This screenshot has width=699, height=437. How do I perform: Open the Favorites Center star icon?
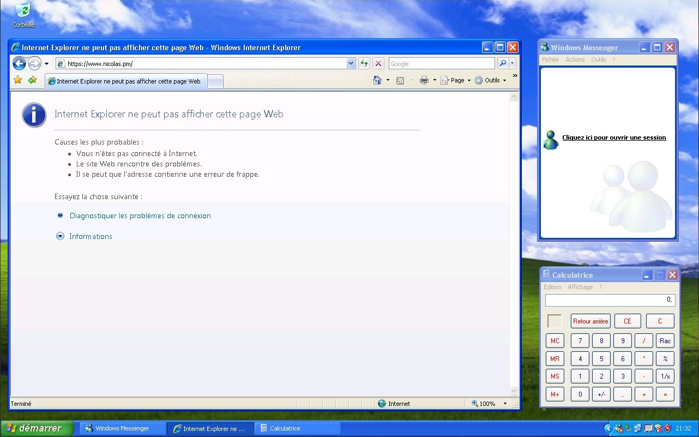pos(17,80)
